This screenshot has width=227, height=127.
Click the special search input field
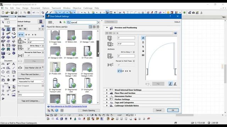(84, 22)
